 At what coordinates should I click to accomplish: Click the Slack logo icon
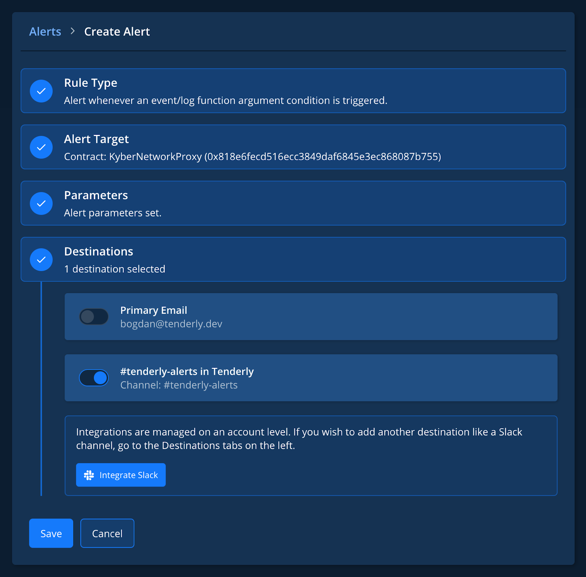(89, 475)
